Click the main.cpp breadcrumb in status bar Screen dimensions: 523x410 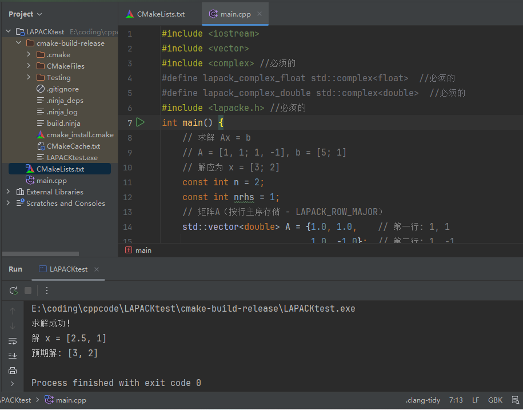point(71,400)
